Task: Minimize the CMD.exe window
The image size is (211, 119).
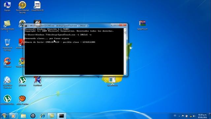Action: pos(113,25)
